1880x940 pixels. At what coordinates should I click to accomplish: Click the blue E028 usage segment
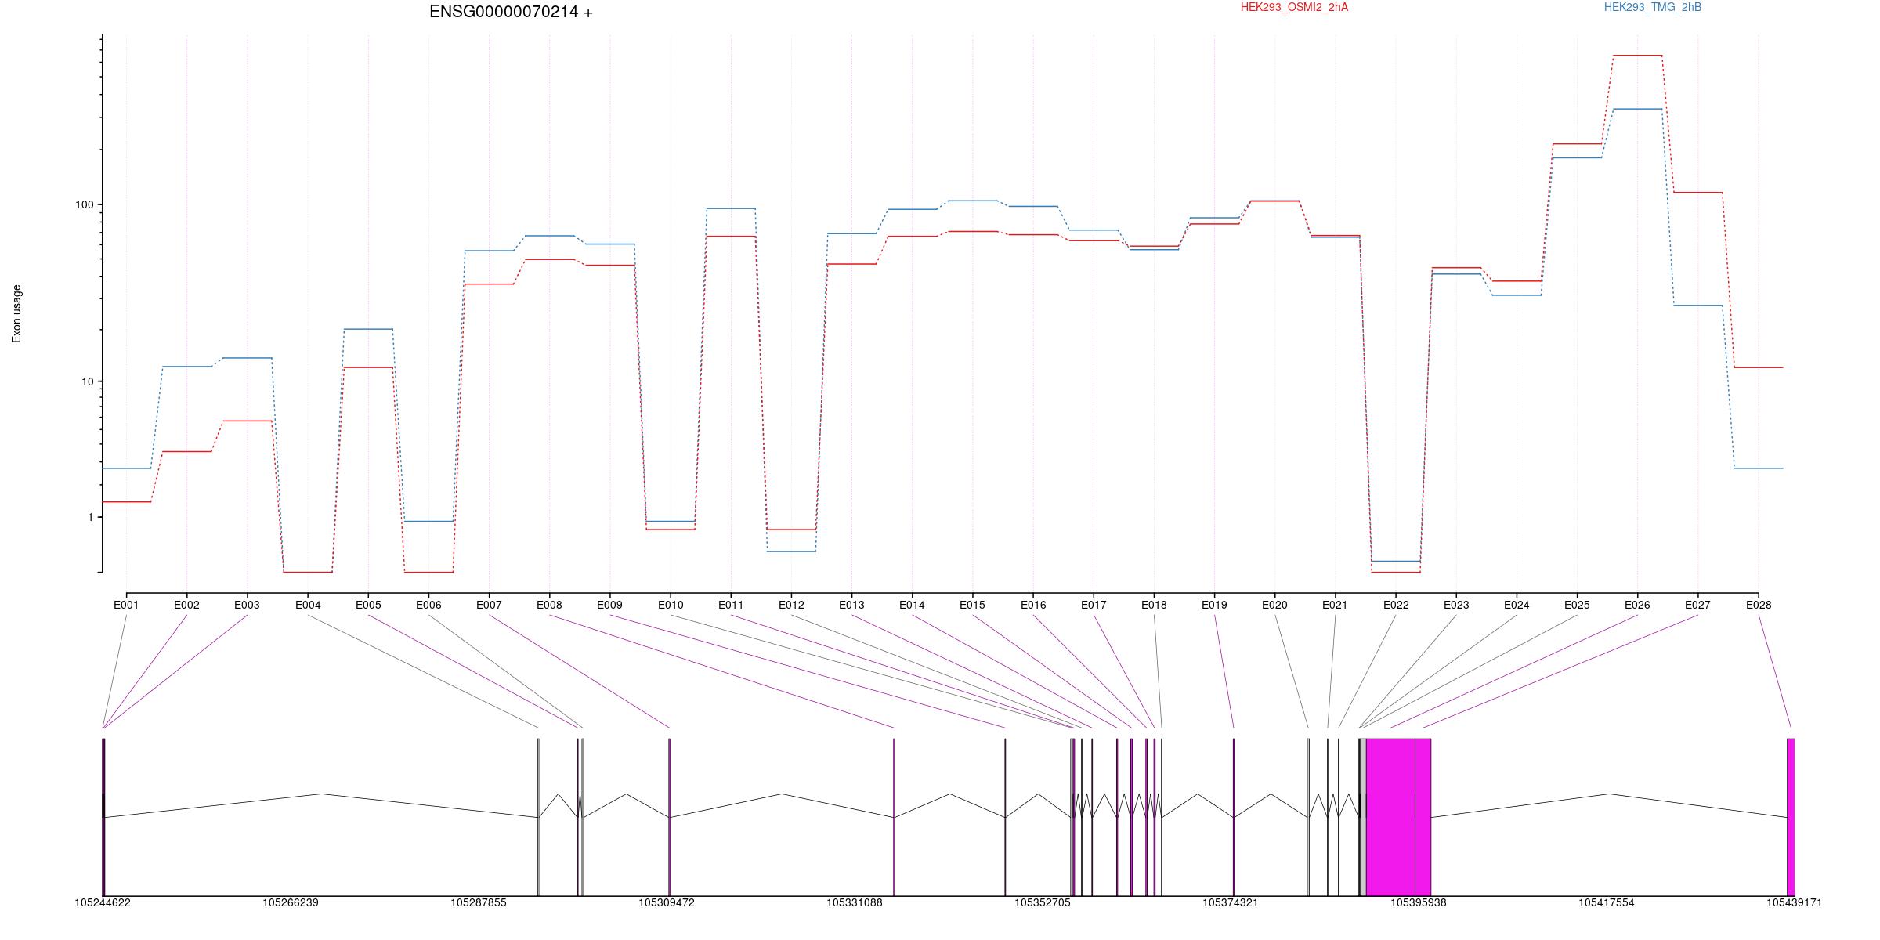1759,468
